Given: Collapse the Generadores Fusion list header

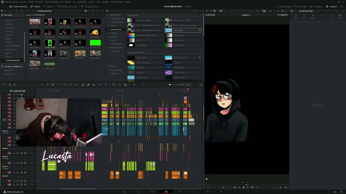Looking at the screenshot, I should tap(201, 53).
